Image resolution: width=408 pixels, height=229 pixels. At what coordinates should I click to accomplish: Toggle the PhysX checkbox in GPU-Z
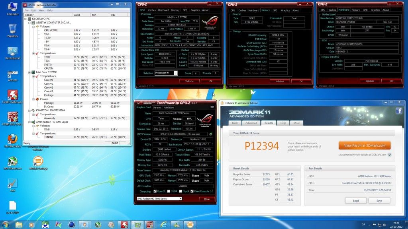pyautogui.click(x=180, y=191)
